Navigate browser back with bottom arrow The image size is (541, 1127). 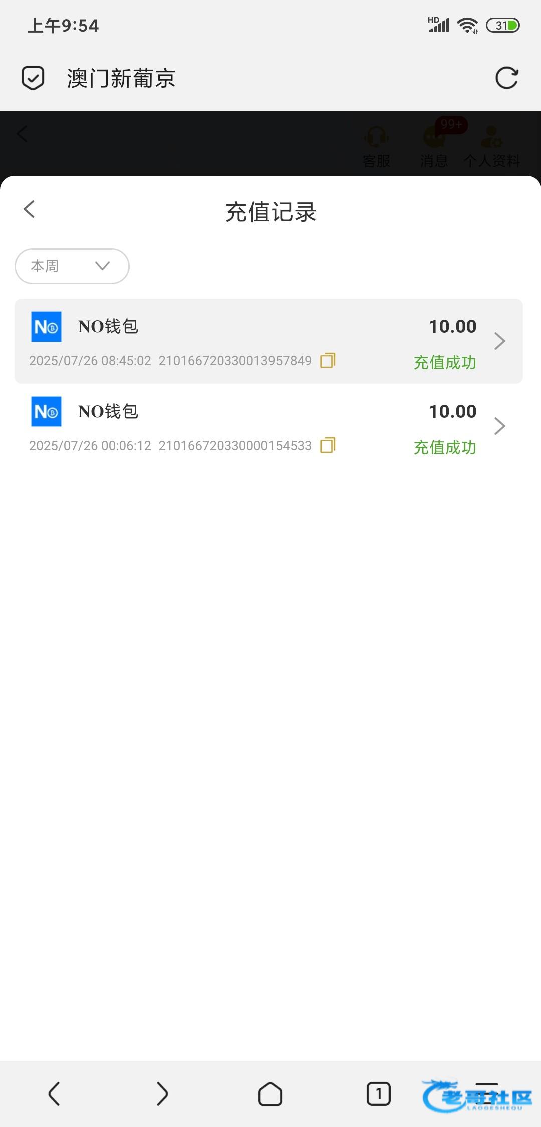tap(54, 1093)
